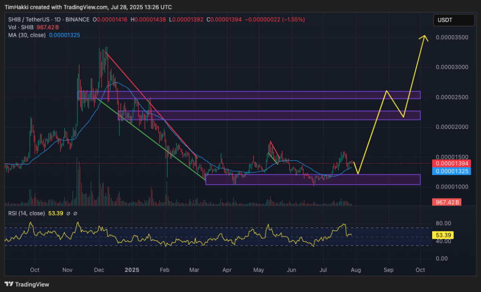This screenshot has width=481, height=292.
Task: Click the first ∅ symbol after RSI value
Action: pos(68,213)
